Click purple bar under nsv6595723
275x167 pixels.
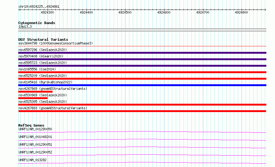(x=142, y=66)
